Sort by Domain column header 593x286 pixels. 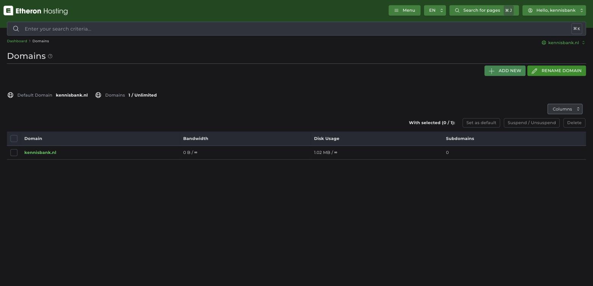click(33, 138)
